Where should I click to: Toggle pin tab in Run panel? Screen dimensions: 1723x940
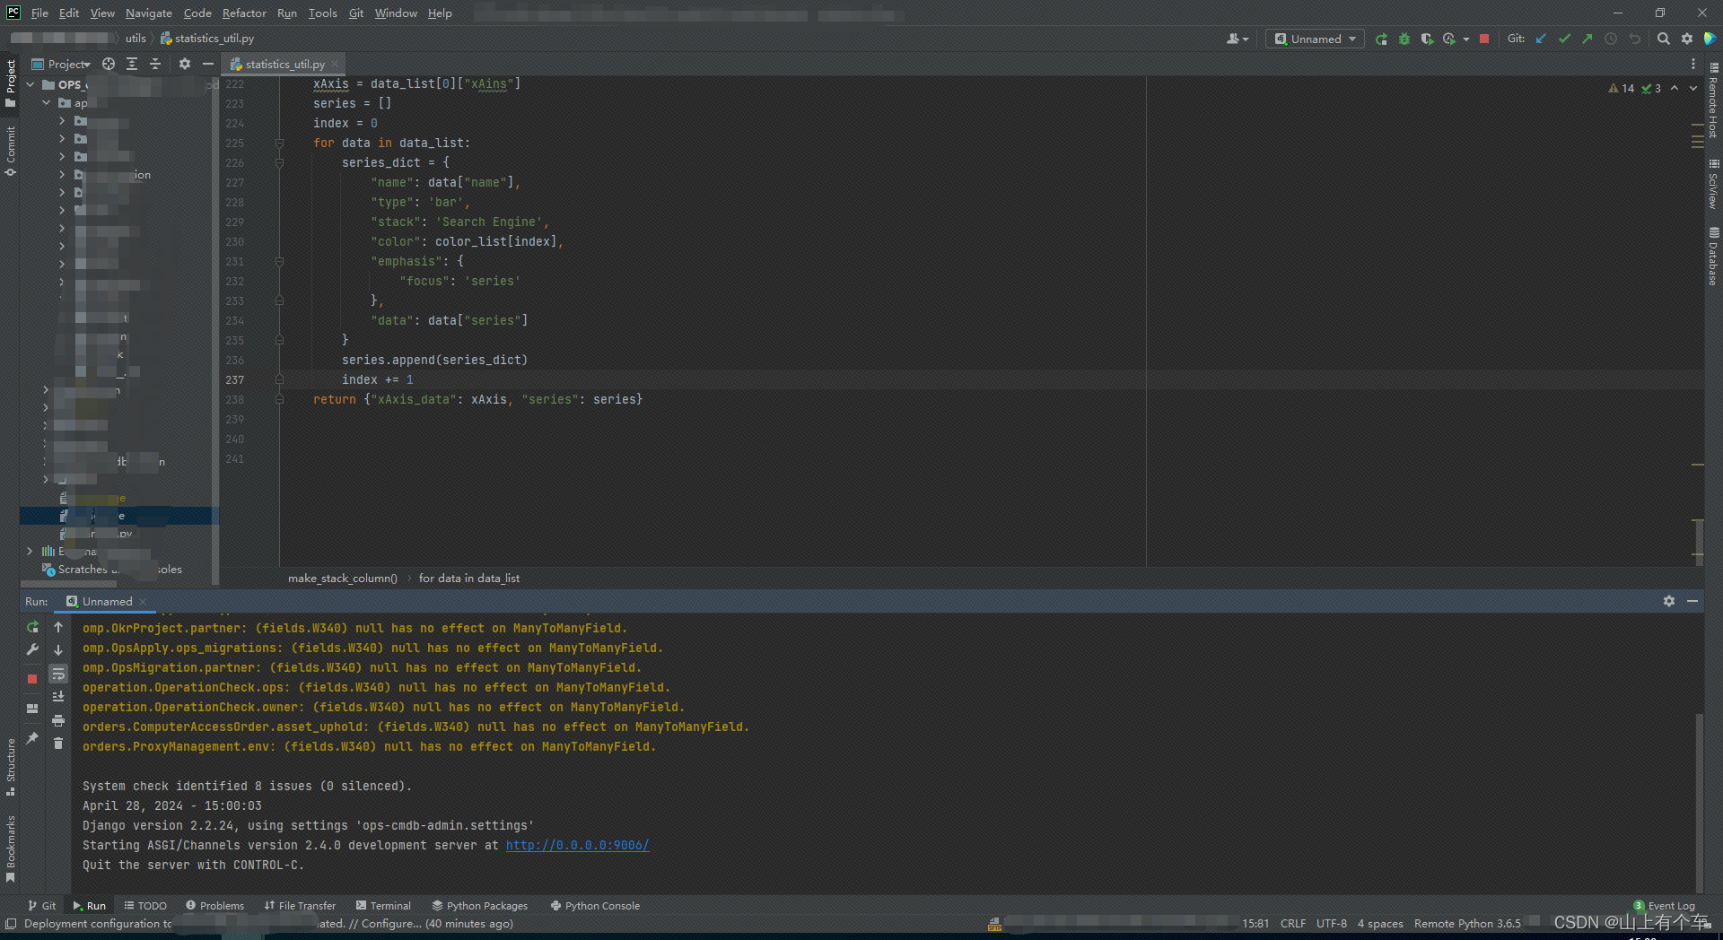(x=32, y=738)
